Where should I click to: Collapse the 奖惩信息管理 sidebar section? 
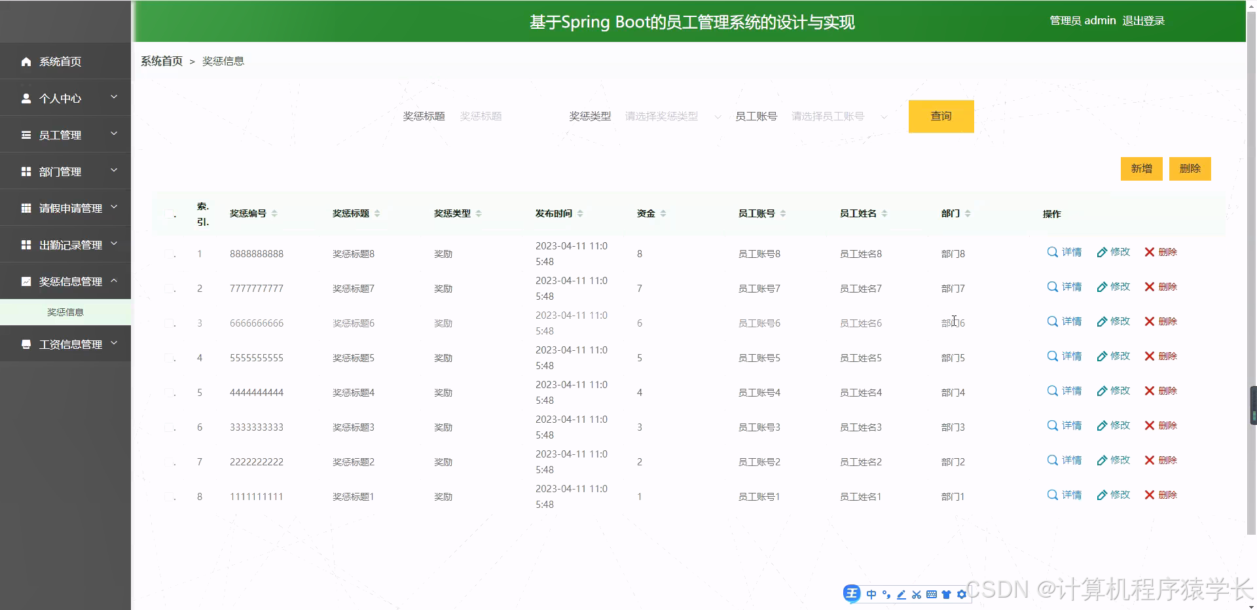click(65, 281)
